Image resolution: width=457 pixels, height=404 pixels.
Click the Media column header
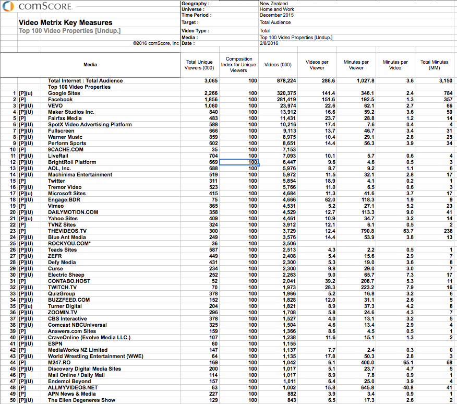tap(90, 65)
